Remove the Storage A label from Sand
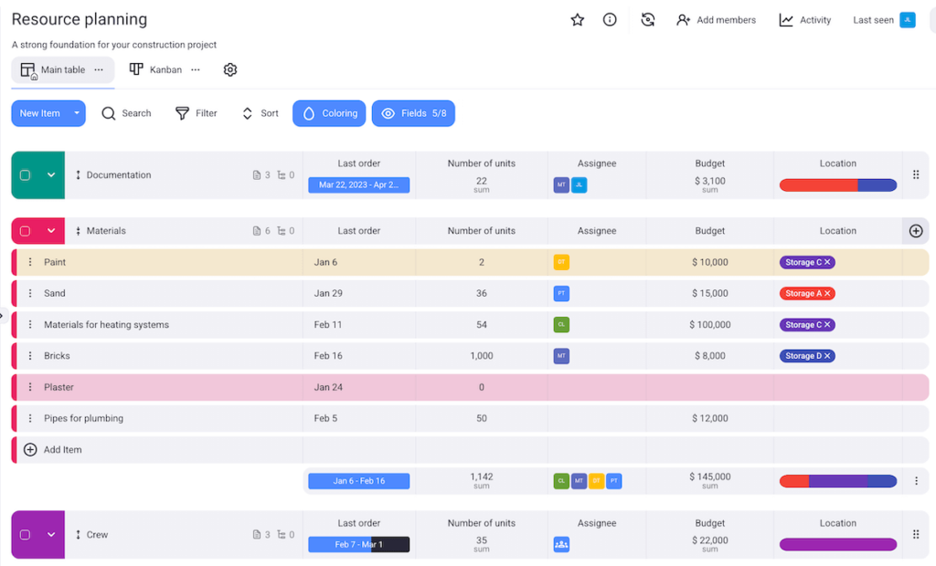The width and height of the screenshot is (936, 566). pos(827,293)
